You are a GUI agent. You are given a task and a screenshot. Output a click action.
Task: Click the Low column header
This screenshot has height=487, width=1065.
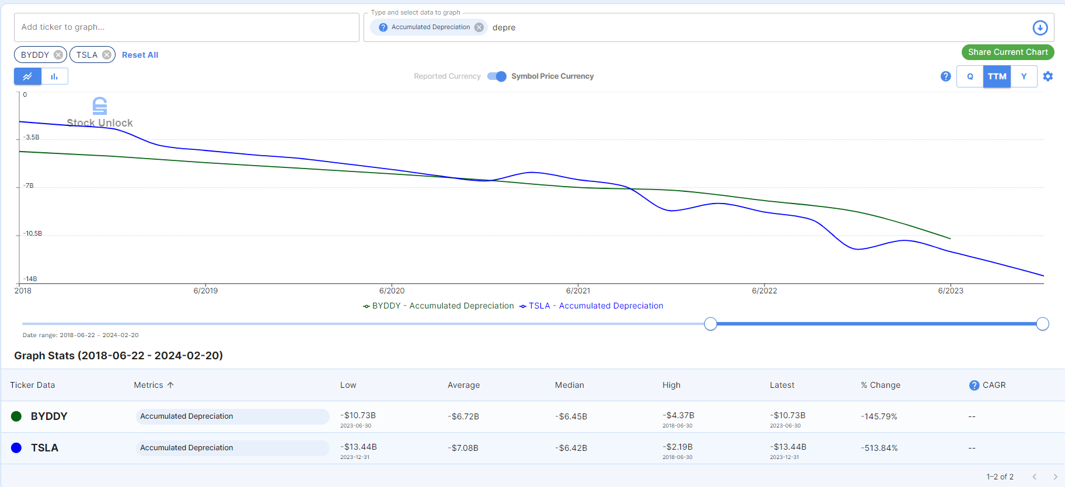tap(348, 385)
